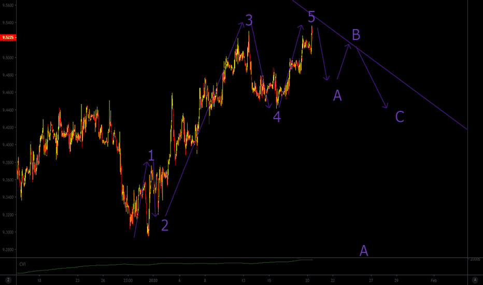Click the 13 date label on time axis
This screenshot has width=483, height=285.
pos(244,280)
